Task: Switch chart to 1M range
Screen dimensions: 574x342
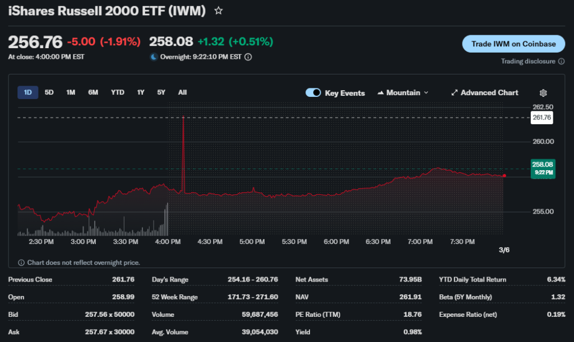Action: 71,92
